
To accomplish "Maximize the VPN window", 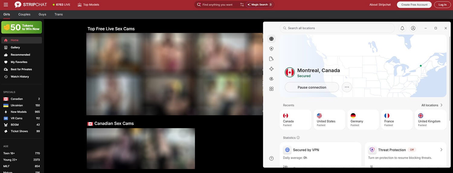I will (435, 28).
